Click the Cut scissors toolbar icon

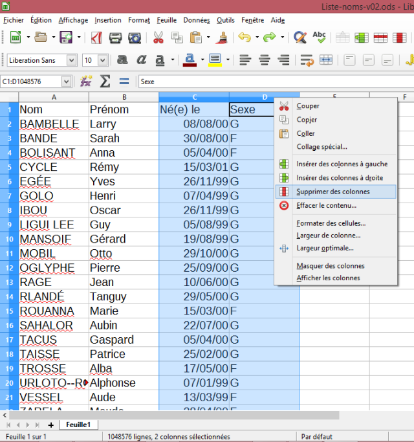(x=158, y=37)
